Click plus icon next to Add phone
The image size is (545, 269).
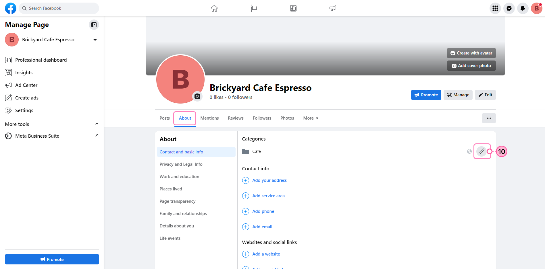pyautogui.click(x=246, y=211)
